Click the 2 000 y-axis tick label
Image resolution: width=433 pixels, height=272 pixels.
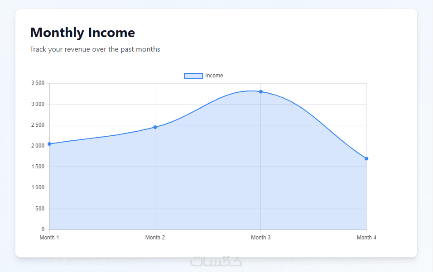click(38, 146)
